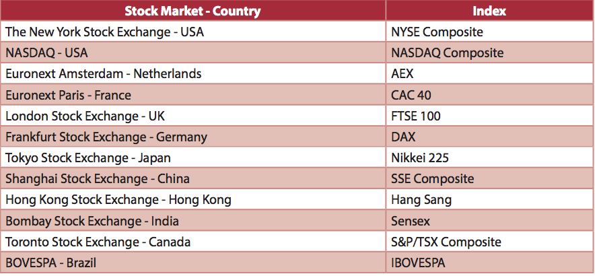Select the 'NYSE Composite' cell
Screen dimensions: 595x276
[x=437, y=32]
